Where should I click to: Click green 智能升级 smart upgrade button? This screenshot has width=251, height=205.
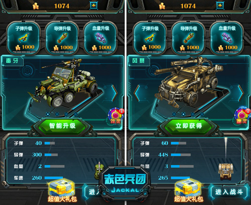(62, 126)
